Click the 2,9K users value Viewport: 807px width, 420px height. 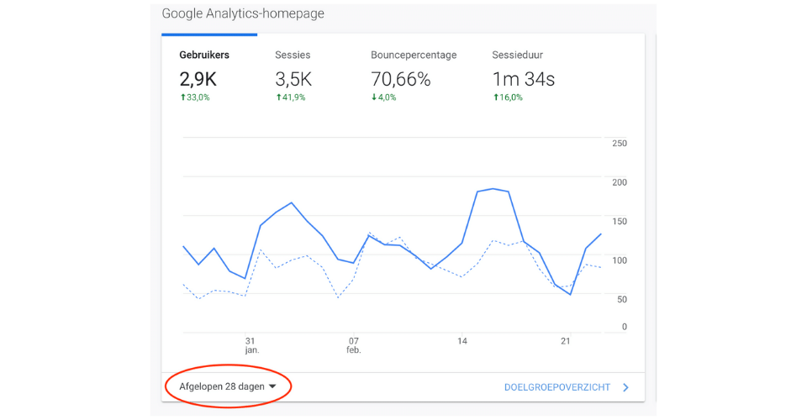coord(198,79)
